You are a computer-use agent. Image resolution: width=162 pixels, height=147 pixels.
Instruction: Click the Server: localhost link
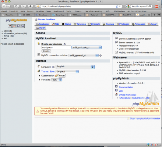(x=47, y=19)
